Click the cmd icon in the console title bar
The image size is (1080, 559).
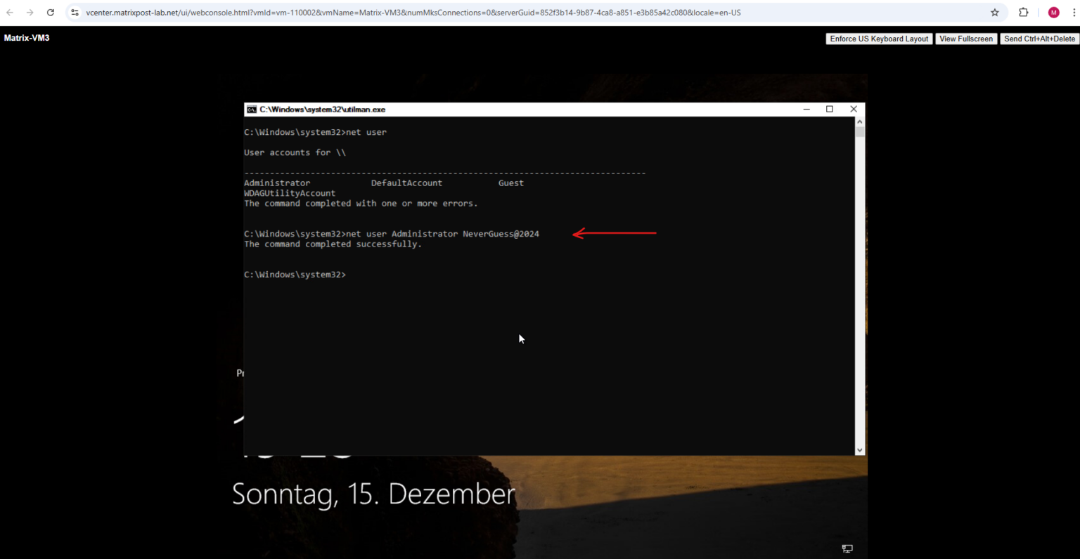(x=252, y=109)
